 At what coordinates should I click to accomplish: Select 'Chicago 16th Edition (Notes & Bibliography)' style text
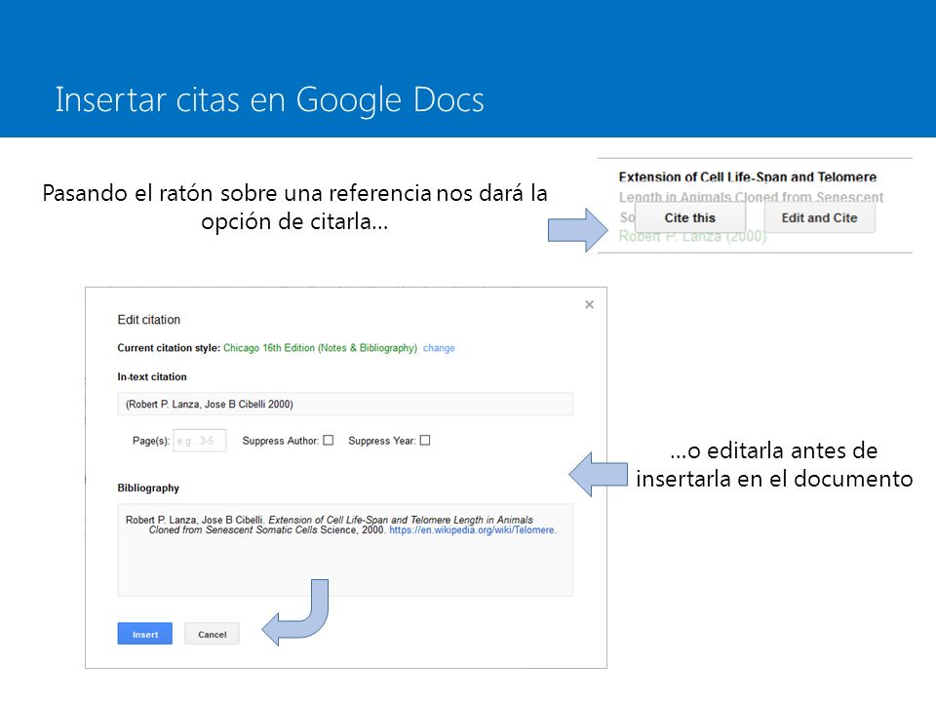tap(320, 348)
